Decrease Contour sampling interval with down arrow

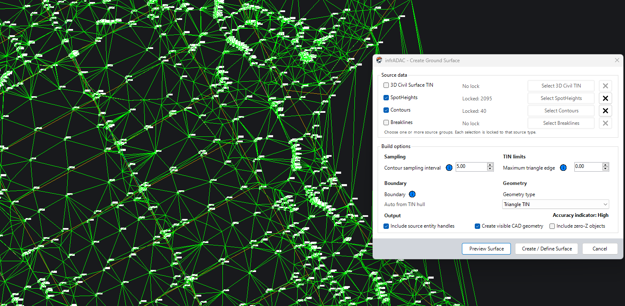click(490, 169)
